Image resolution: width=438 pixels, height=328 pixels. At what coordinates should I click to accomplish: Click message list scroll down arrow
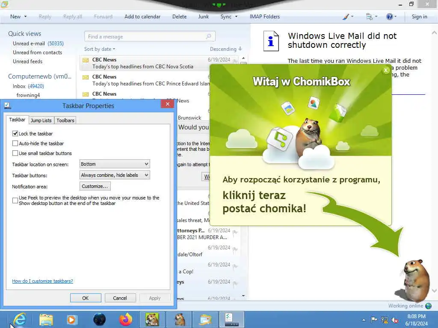click(243, 296)
